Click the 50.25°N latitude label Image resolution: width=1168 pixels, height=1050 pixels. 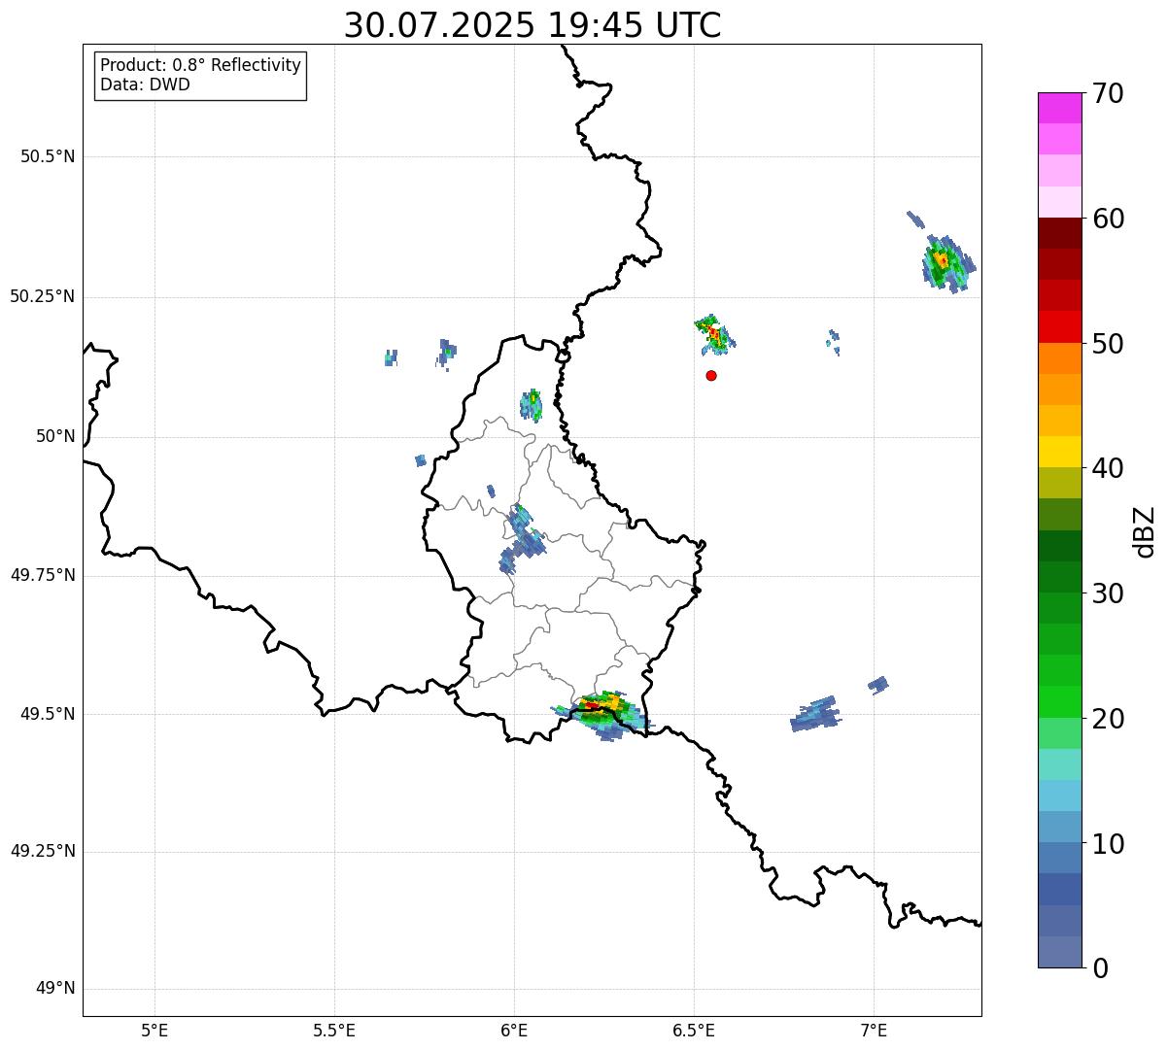[x=43, y=296]
